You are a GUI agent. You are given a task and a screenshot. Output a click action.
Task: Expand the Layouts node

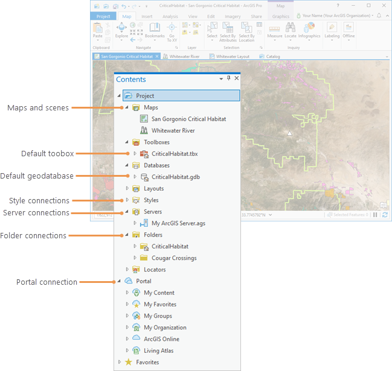click(127, 188)
